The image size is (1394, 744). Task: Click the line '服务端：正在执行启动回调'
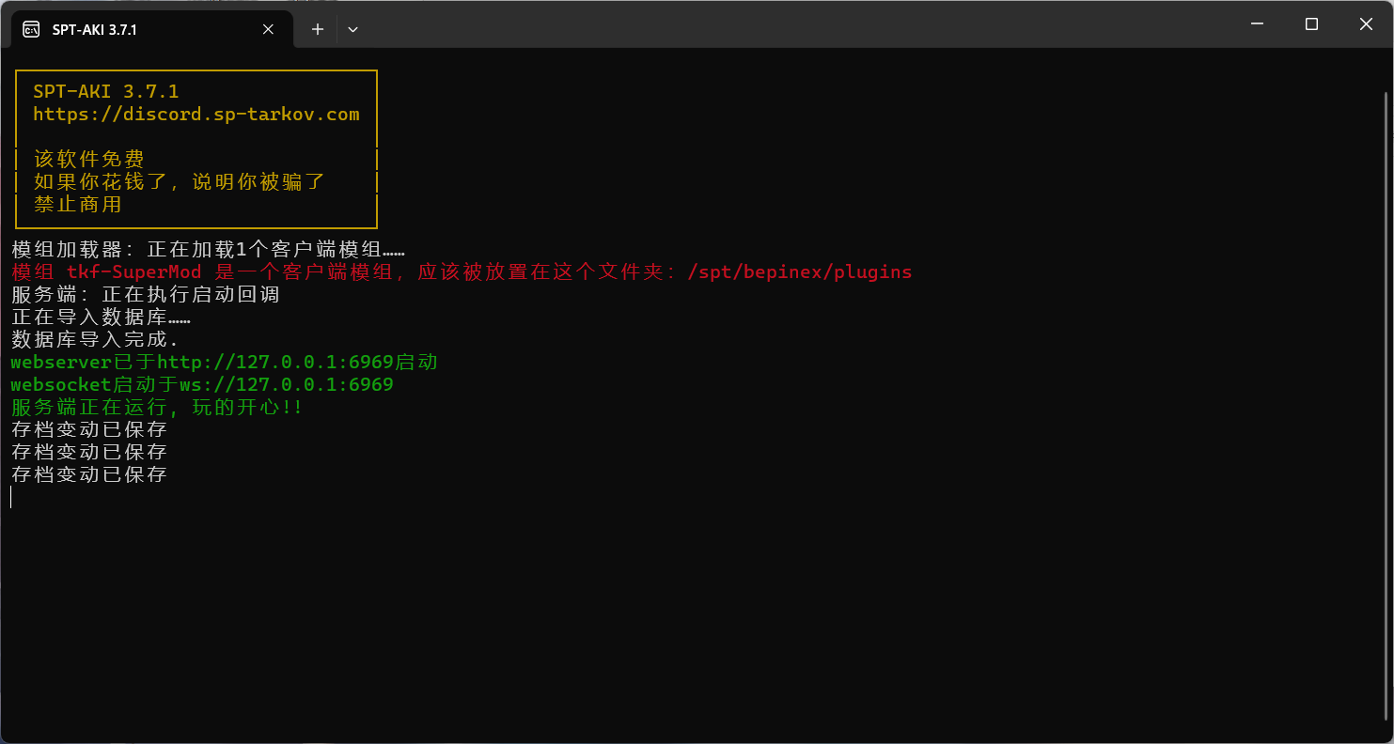click(146, 295)
